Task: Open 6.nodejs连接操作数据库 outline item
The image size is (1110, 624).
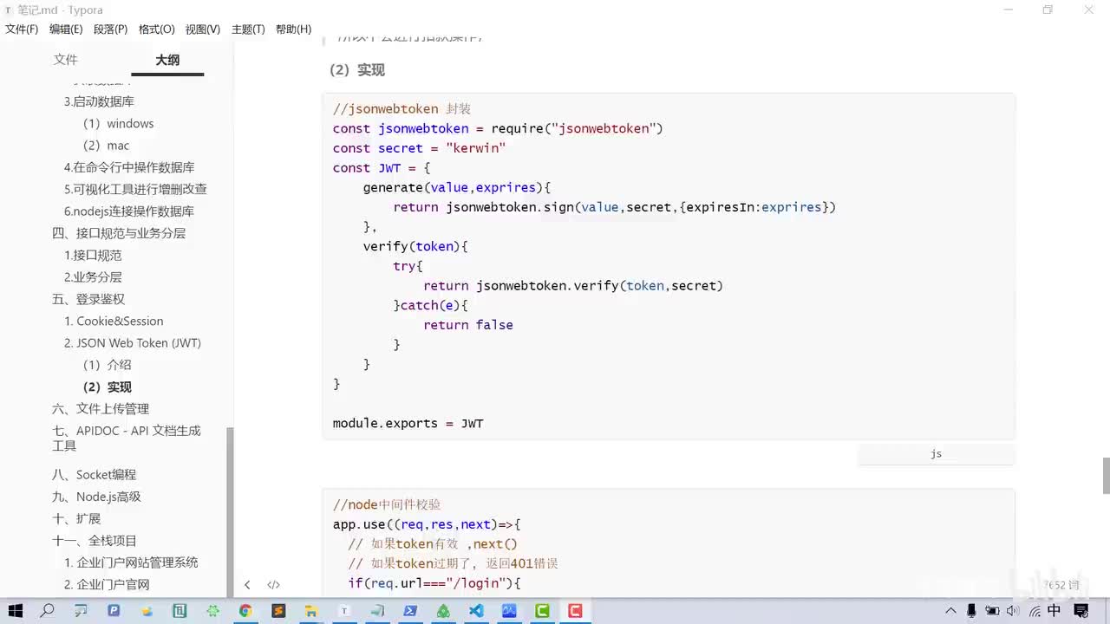Action: tap(129, 211)
